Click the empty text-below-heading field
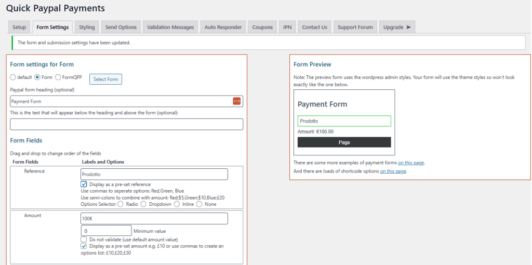This screenshot has height=265, width=532. (x=127, y=124)
